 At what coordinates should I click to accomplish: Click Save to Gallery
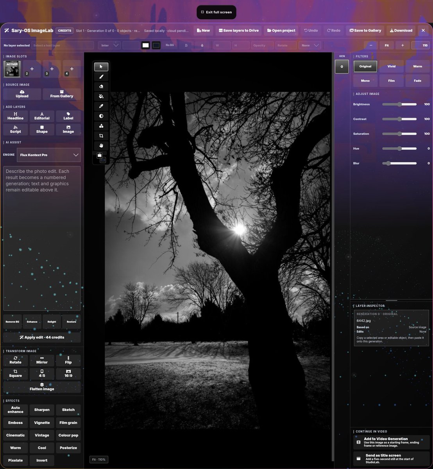tap(365, 30)
